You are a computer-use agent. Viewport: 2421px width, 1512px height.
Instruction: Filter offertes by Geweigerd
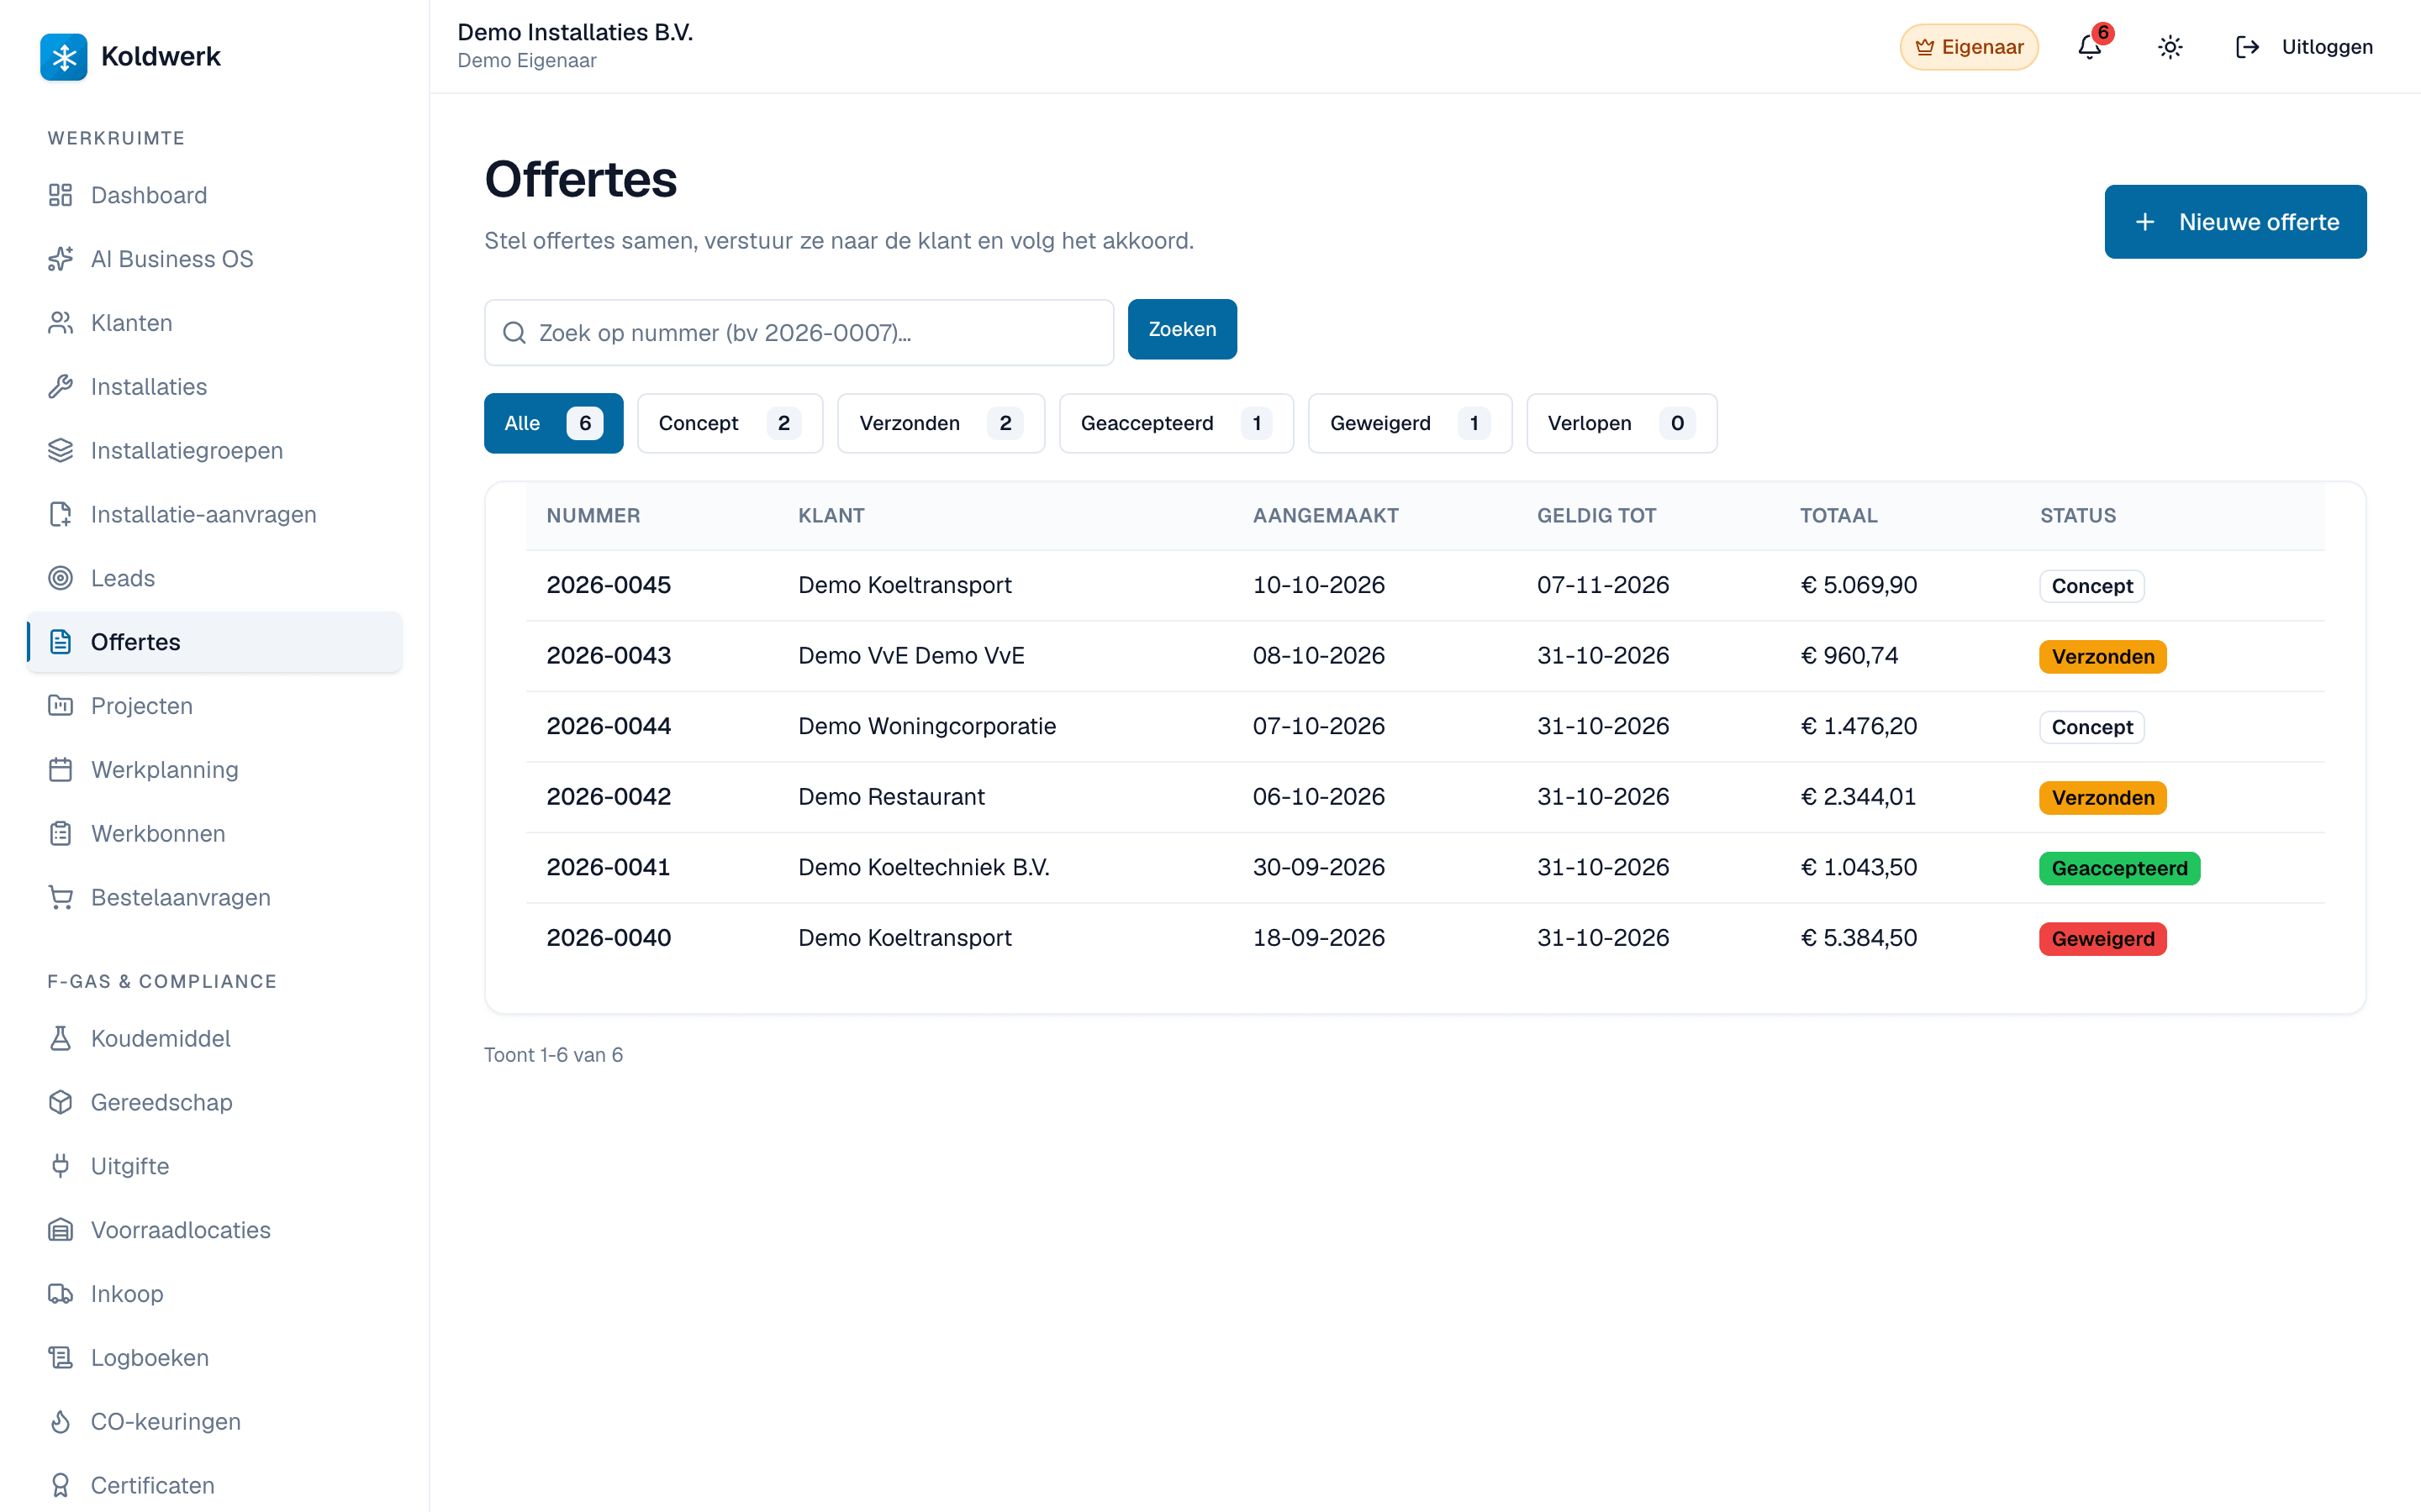click(1410, 423)
